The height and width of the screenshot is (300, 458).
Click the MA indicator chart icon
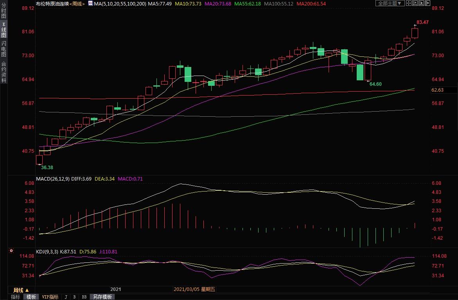coord(90,4)
